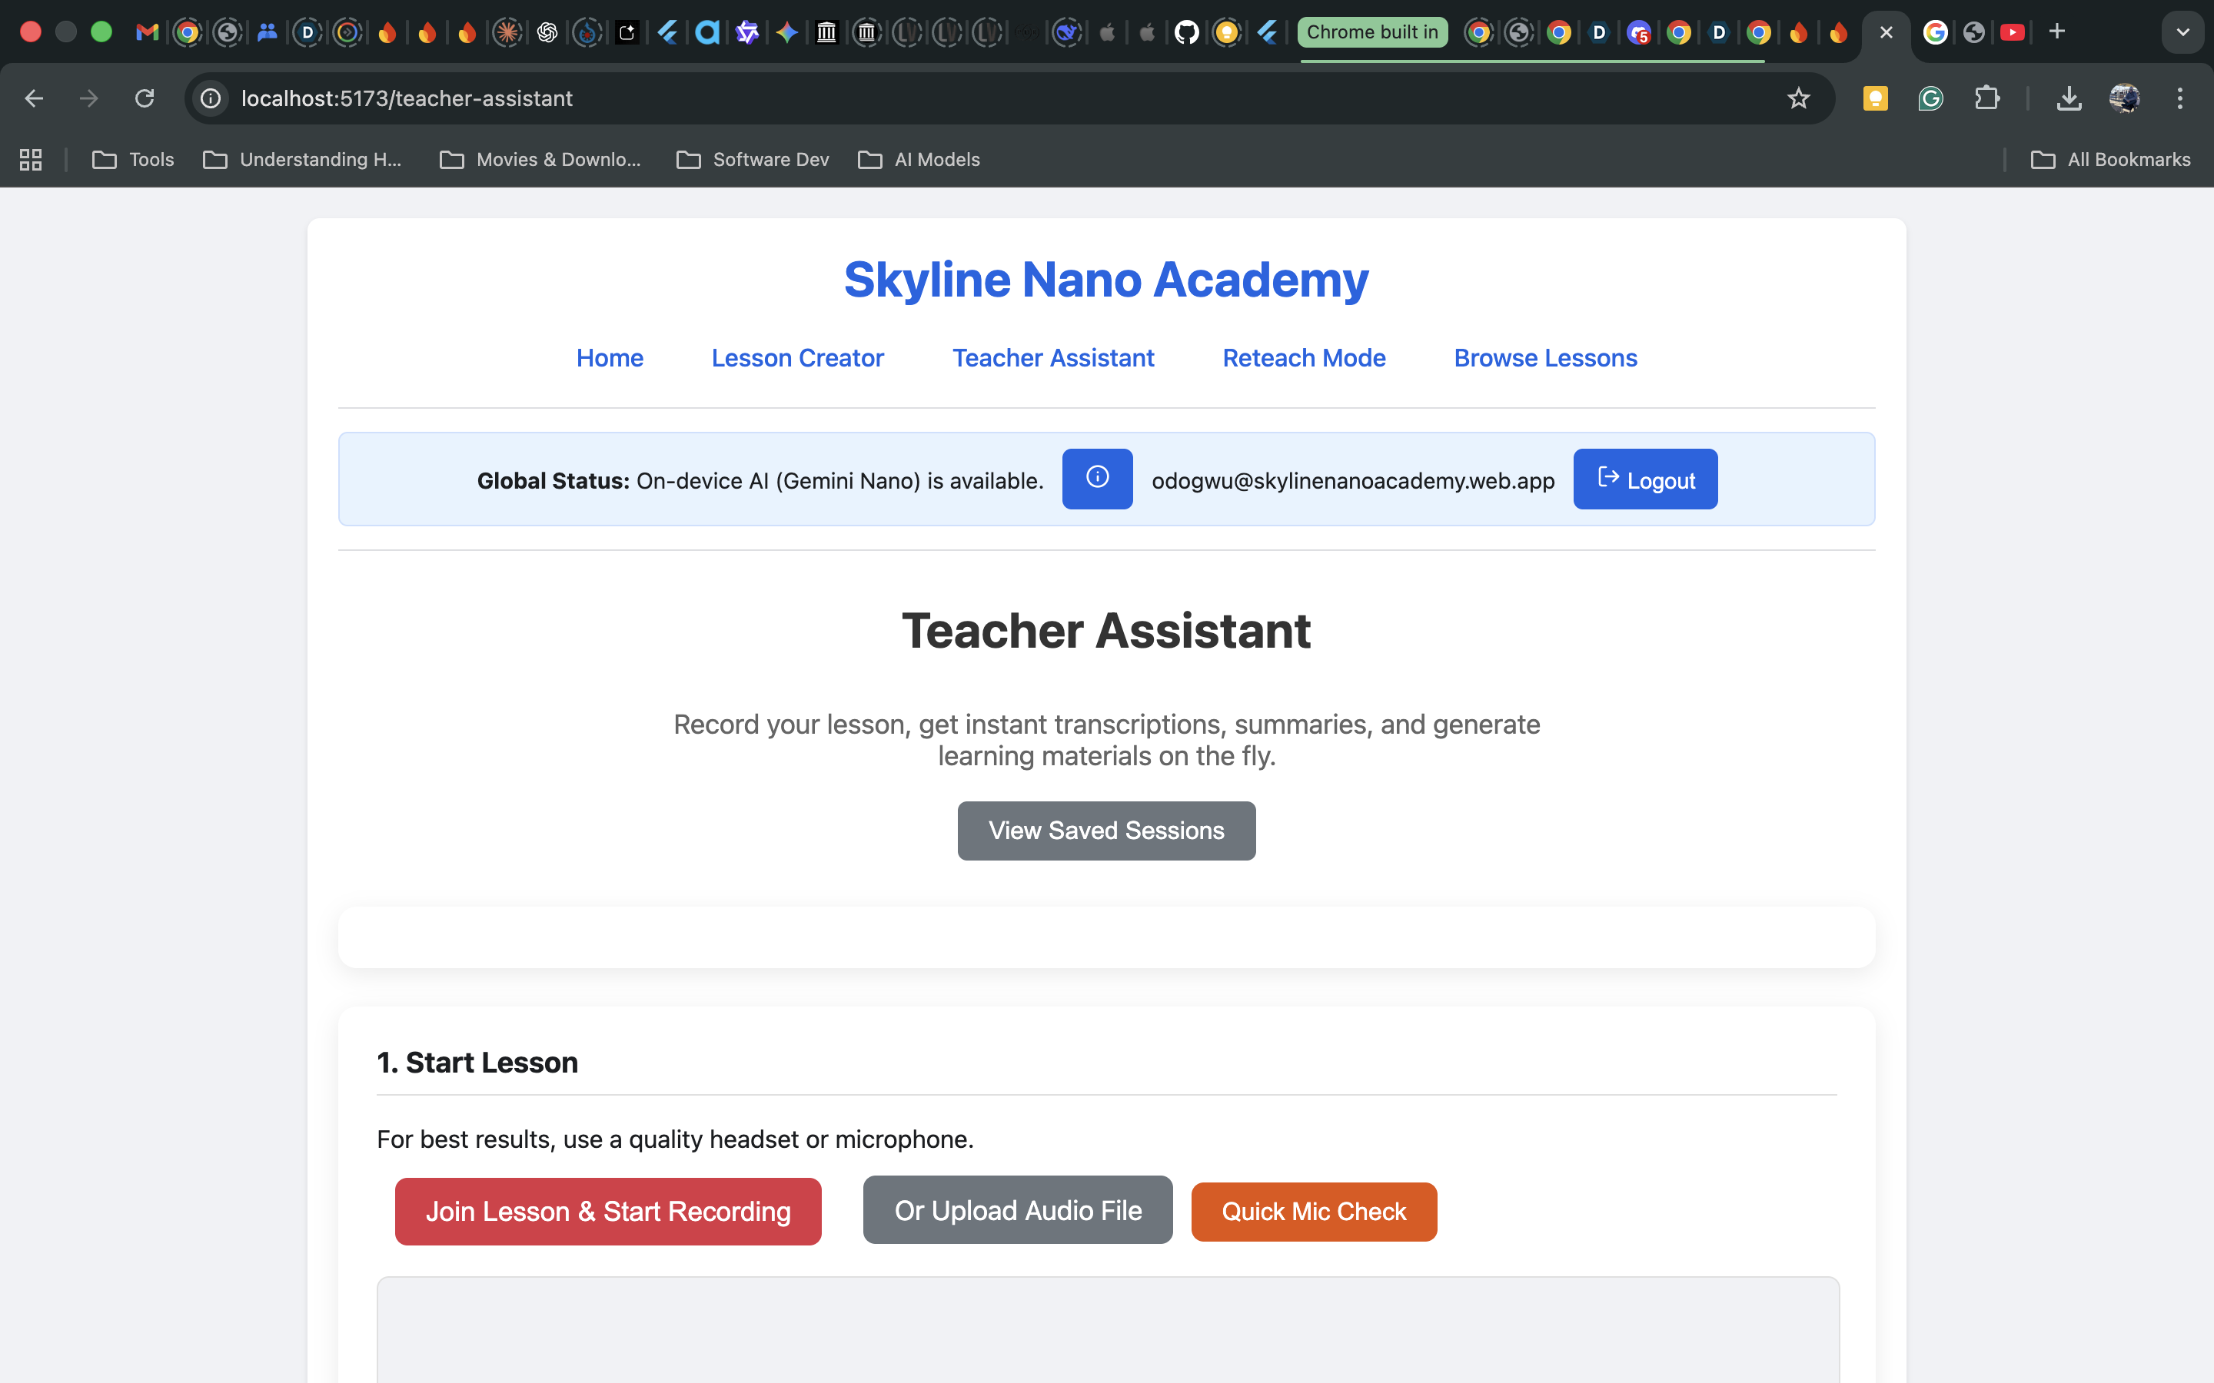The image size is (2214, 1383).
Task: Bookmark page with the star icon
Action: pyautogui.click(x=1798, y=99)
